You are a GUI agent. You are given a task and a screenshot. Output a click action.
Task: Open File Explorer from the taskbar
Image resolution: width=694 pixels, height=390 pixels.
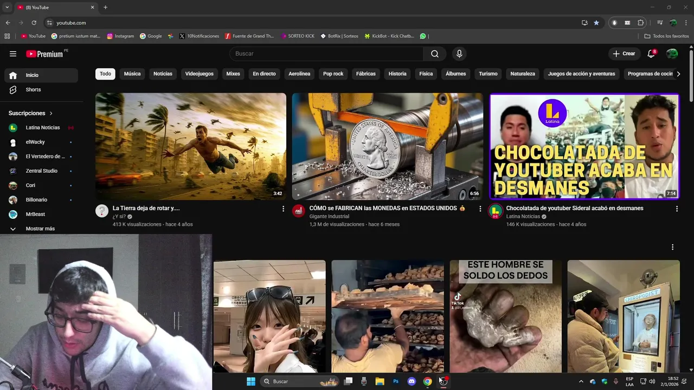pyautogui.click(x=380, y=381)
